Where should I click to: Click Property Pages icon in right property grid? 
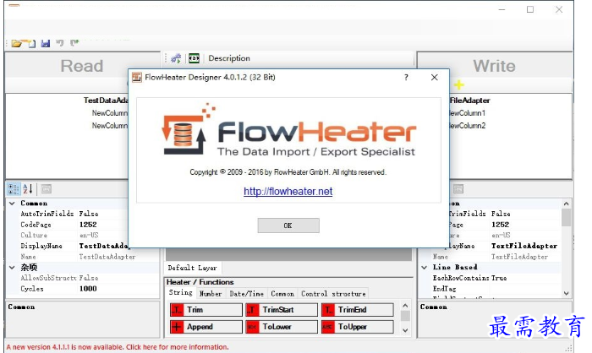(x=458, y=189)
